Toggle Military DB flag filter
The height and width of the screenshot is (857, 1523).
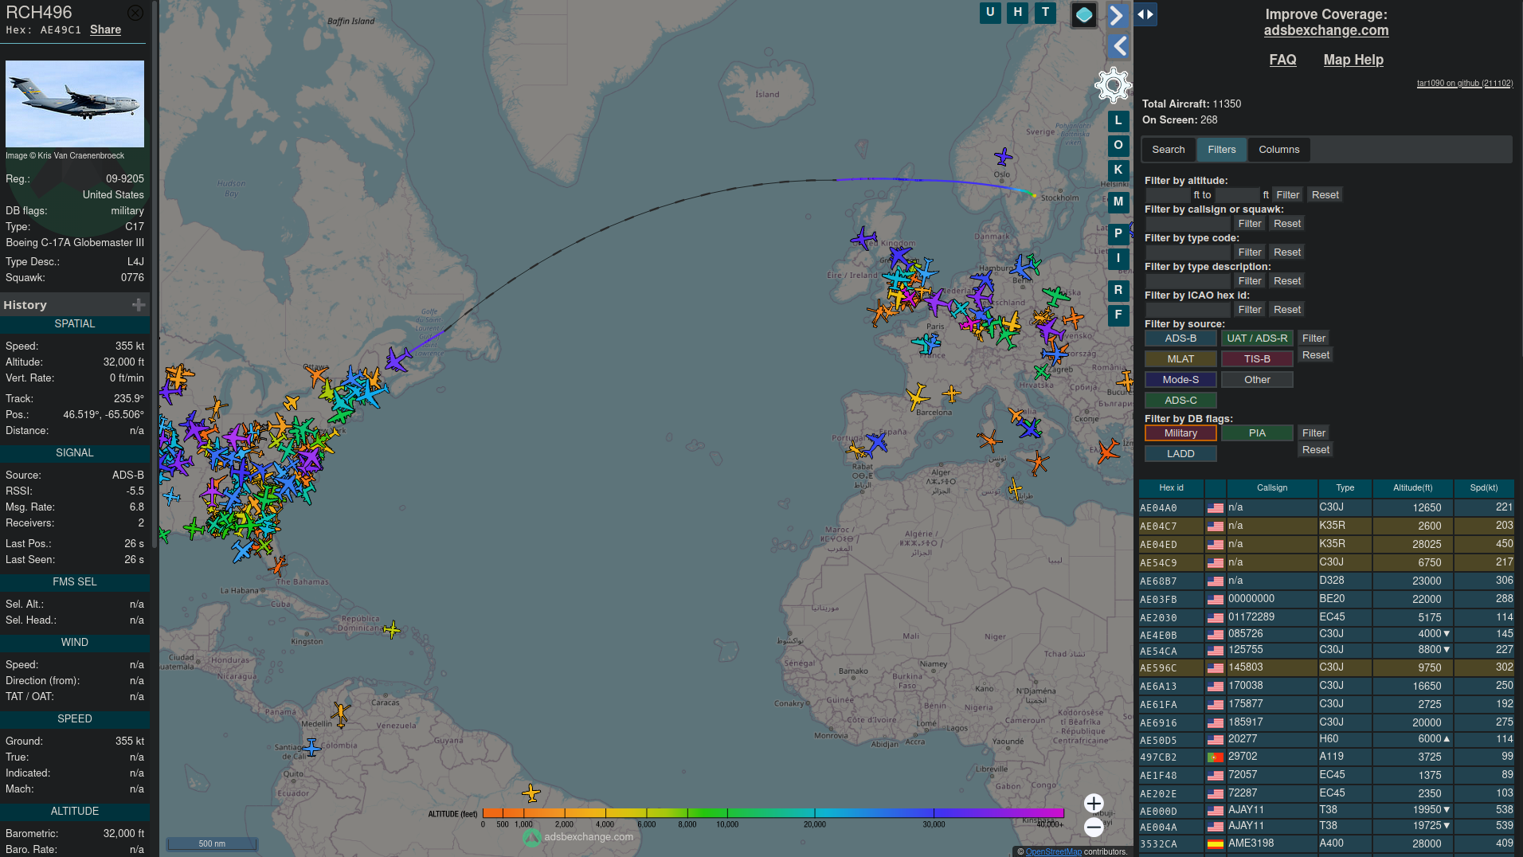(1180, 433)
